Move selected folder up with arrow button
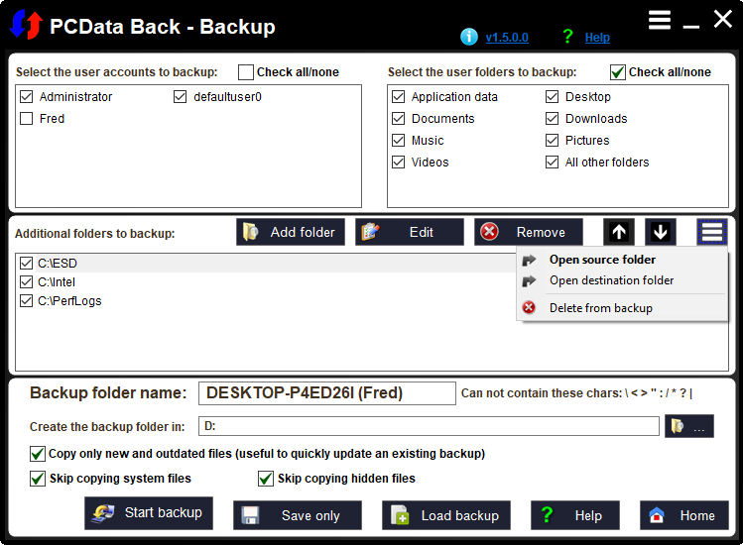Viewport: 743px width, 545px height. click(619, 232)
